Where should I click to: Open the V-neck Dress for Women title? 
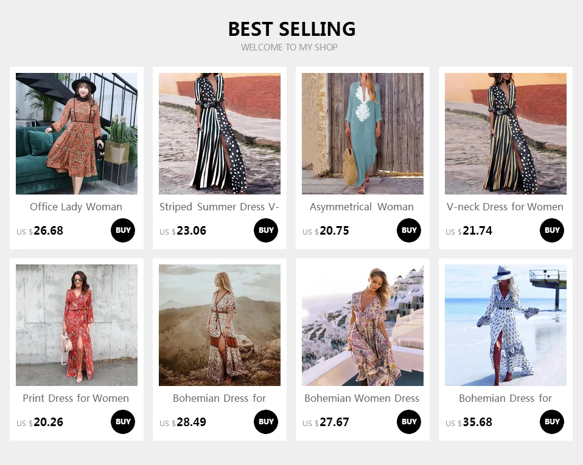click(505, 207)
